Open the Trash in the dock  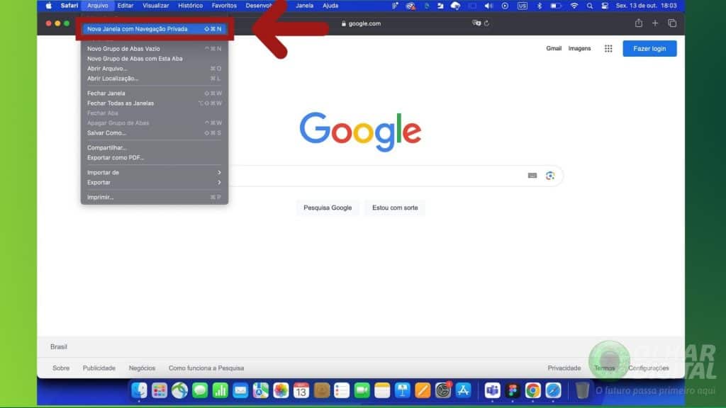[583, 390]
